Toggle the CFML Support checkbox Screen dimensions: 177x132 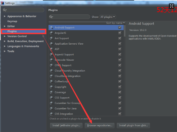[120, 65]
